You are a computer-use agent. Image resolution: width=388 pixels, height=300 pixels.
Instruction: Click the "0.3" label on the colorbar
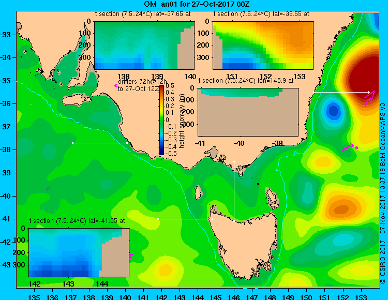pyautogui.click(x=170, y=99)
